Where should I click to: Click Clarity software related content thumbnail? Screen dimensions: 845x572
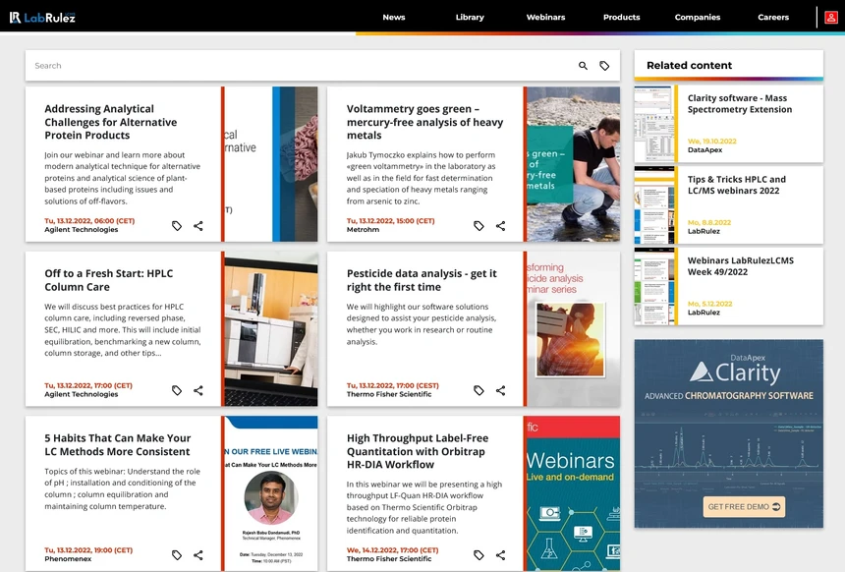pyautogui.click(x=654, y=124)
